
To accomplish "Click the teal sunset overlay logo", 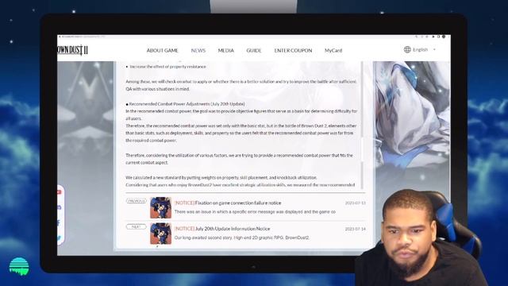I will point(19,267).
